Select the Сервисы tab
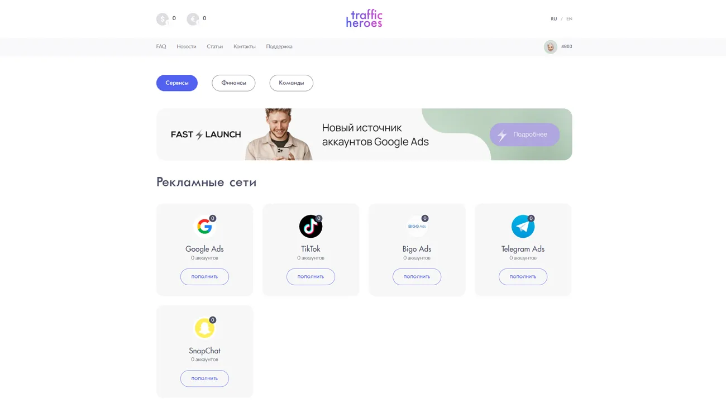The image size is (726, 408). coord(177,83)
